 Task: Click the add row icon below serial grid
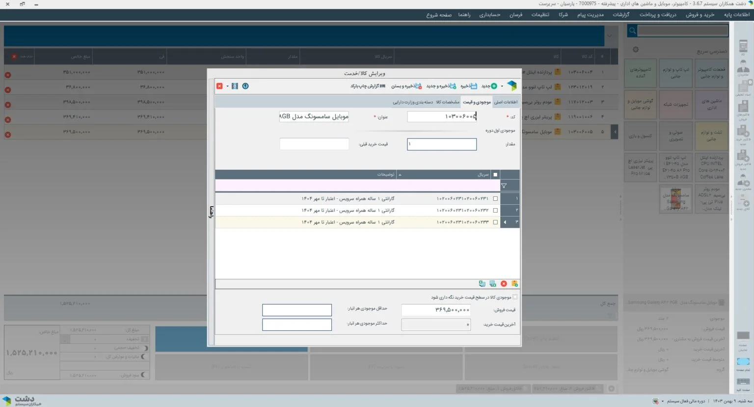[x=514, y=284]
